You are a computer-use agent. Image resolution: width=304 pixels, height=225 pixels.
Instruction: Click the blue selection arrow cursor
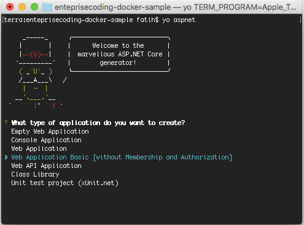point(6,157)
